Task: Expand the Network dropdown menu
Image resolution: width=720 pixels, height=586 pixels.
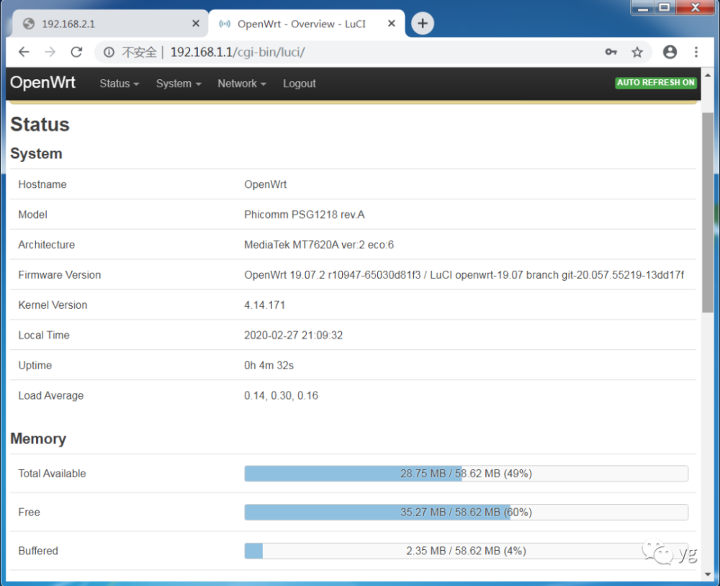Action: 241,84
